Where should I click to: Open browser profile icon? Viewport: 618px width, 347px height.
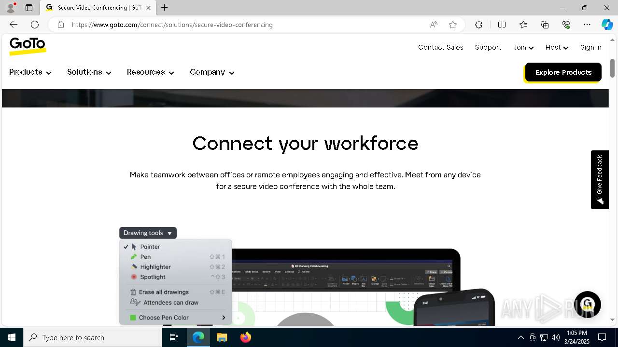(11, 8)
